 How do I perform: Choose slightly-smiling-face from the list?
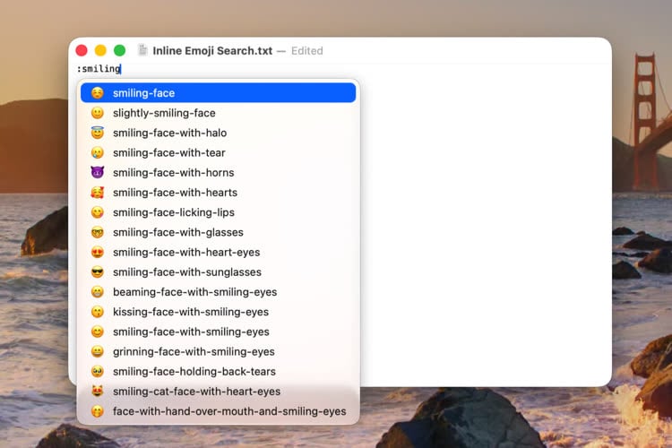point(218,113)
